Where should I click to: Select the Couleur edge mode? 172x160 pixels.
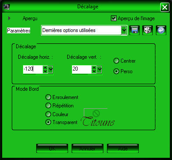48,114
